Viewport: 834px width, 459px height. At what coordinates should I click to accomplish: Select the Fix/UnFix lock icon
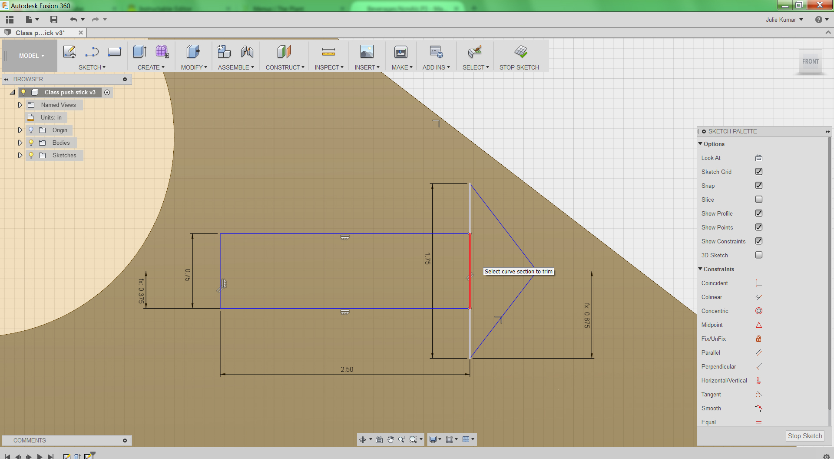759,339
